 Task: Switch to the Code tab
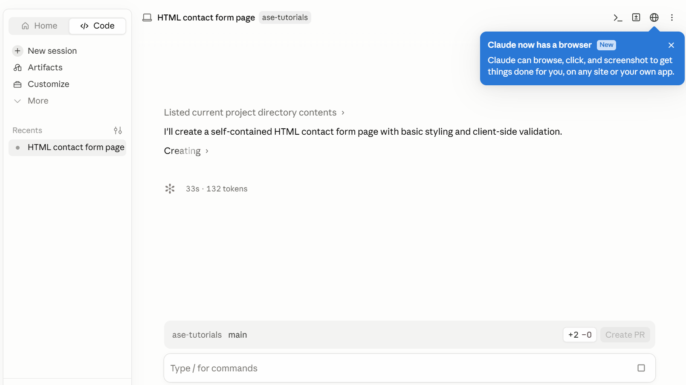(x=97, y=26)
